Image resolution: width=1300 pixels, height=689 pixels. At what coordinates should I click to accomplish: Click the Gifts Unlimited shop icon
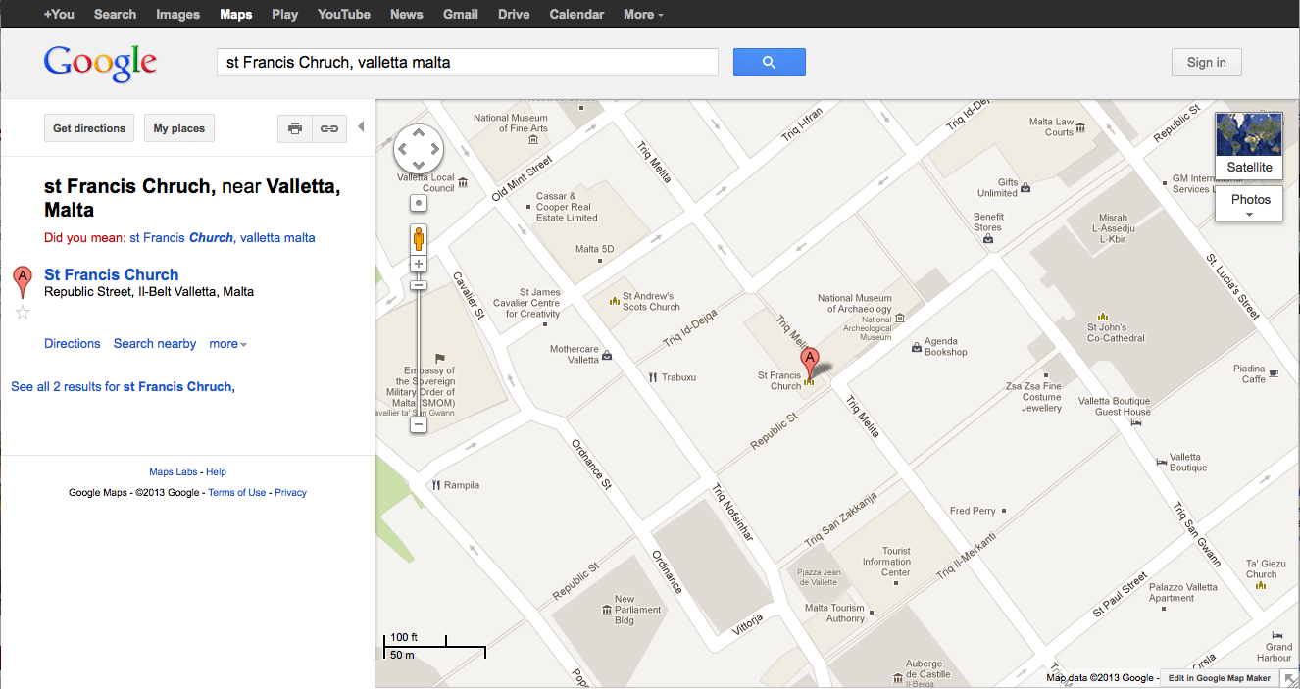click(x=1025, y=187)
